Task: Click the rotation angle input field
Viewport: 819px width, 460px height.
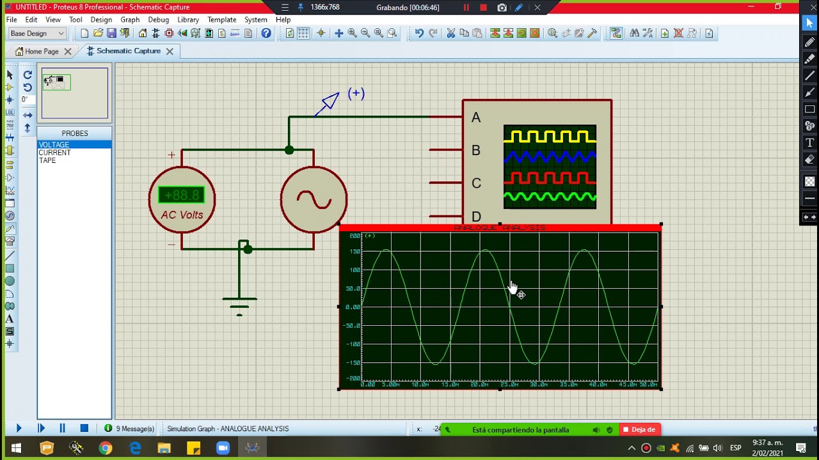Action: (27, 100)
